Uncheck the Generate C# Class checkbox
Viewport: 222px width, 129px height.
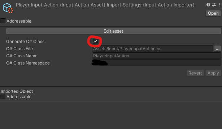point(95,41)
